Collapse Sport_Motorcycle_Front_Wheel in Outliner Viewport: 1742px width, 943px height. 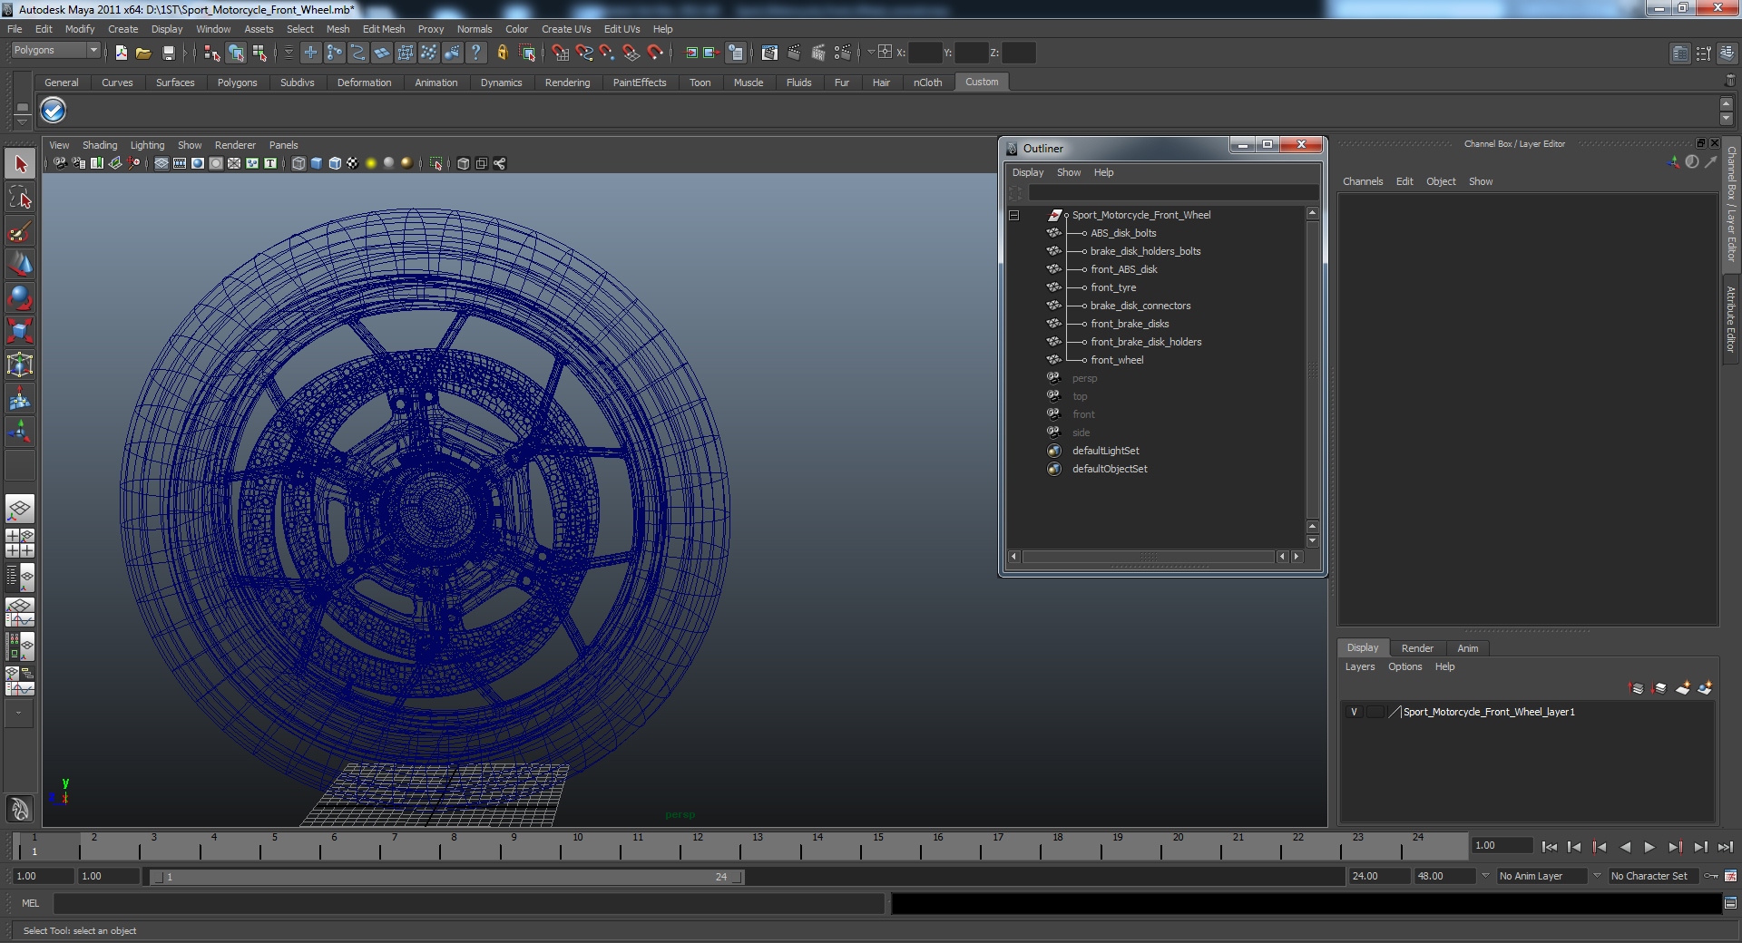tap(1014, 215)
